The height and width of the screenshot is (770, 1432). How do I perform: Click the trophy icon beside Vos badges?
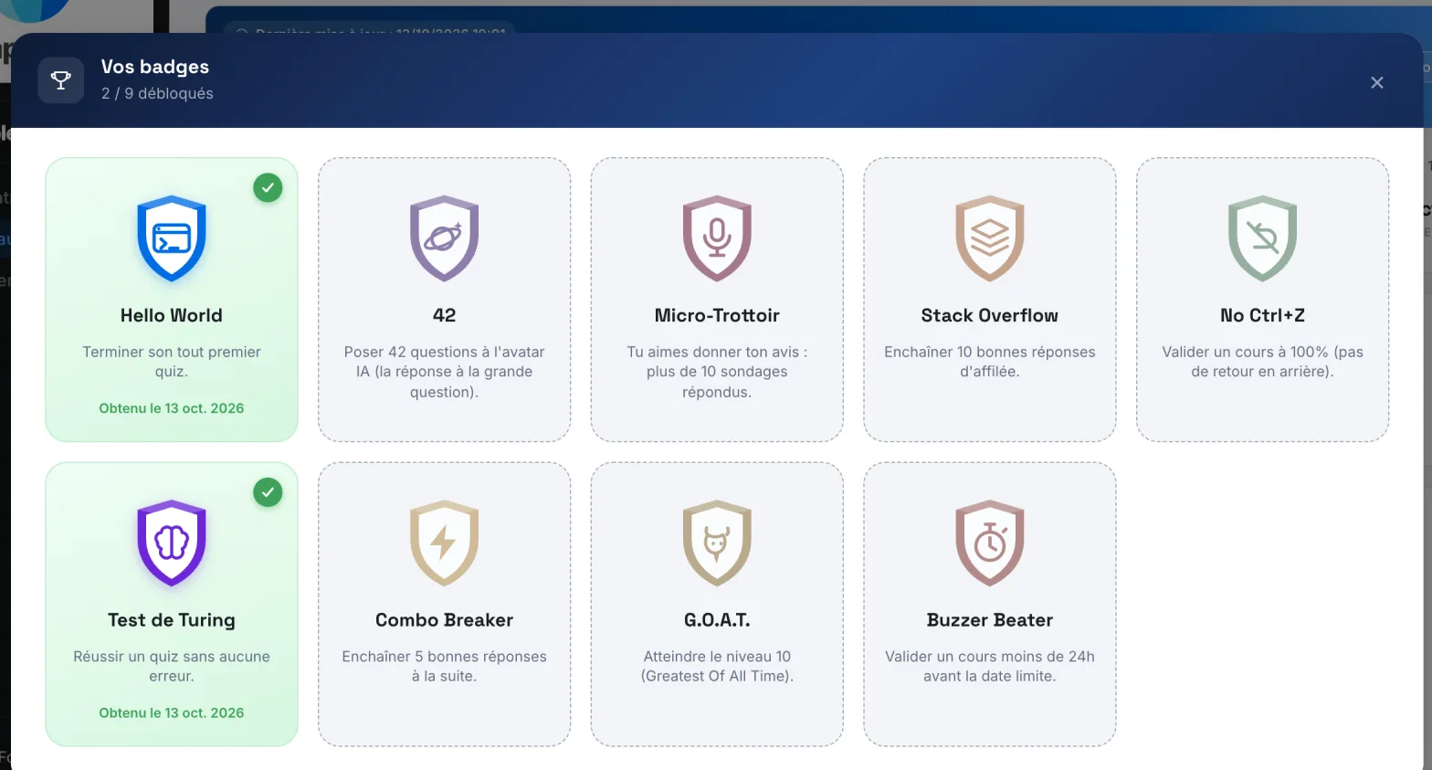click(61, 80)
